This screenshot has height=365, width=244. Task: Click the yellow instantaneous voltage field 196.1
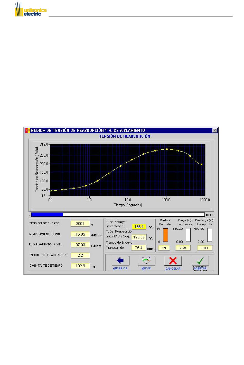click(139, 227)
